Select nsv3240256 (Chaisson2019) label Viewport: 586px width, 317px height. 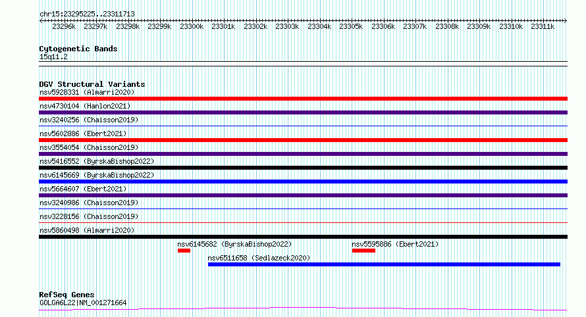click(89, 120)
